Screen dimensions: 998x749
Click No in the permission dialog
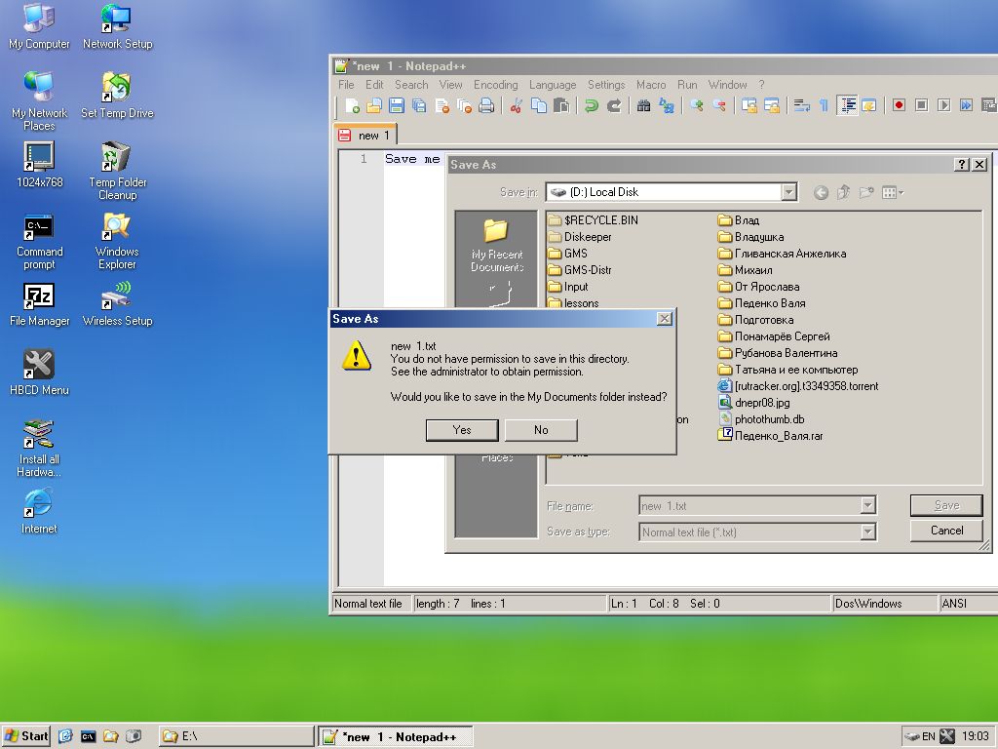click(x=541, y=430)
